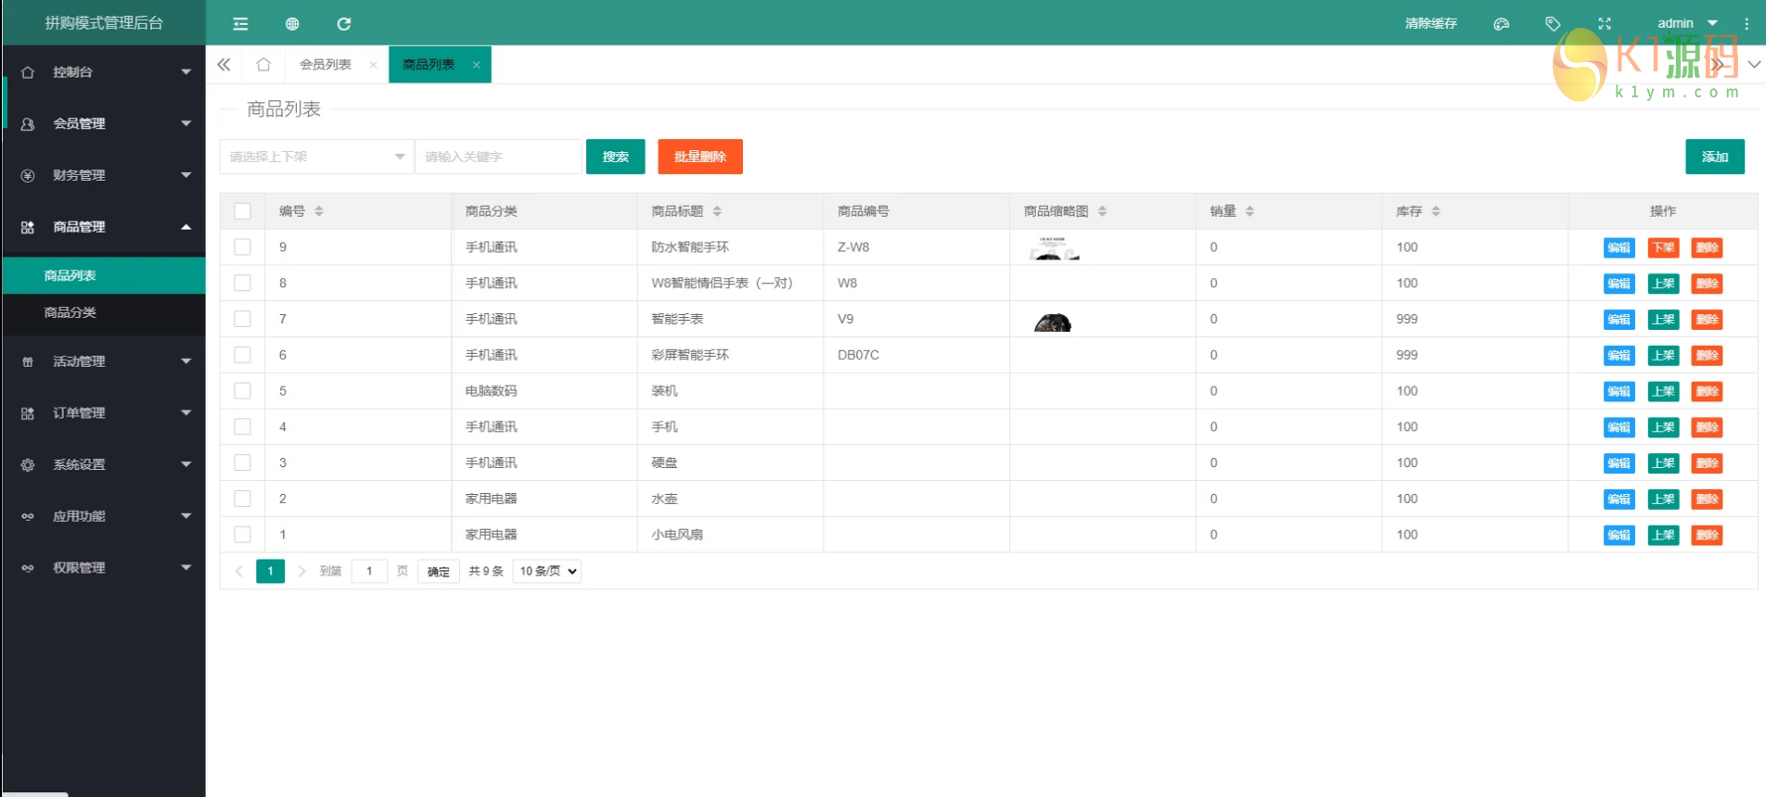The width and height of the screenshot is (1766, 797).
Task: Expand the 订单管理 sidebar menu
Action: pyautogui.click(x=104, y=413)
